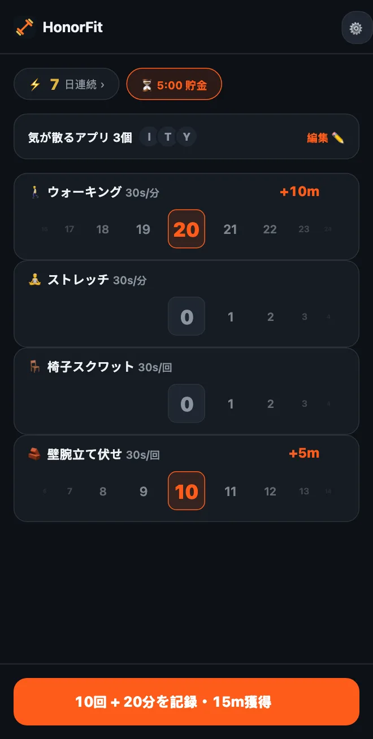The height and width of the screenshot is (739, 373).
Task: Select 12 in the 壁腕立て伏せ picker
Action: click(x=270, y=492)
